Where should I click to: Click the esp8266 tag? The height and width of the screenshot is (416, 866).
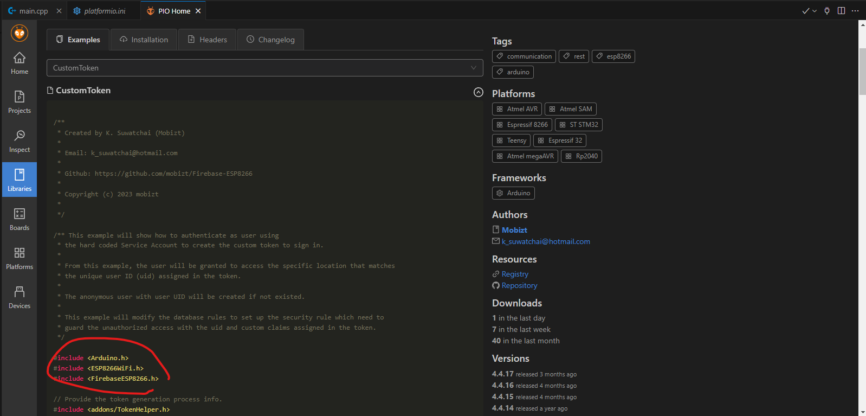(x=613, y=56)
